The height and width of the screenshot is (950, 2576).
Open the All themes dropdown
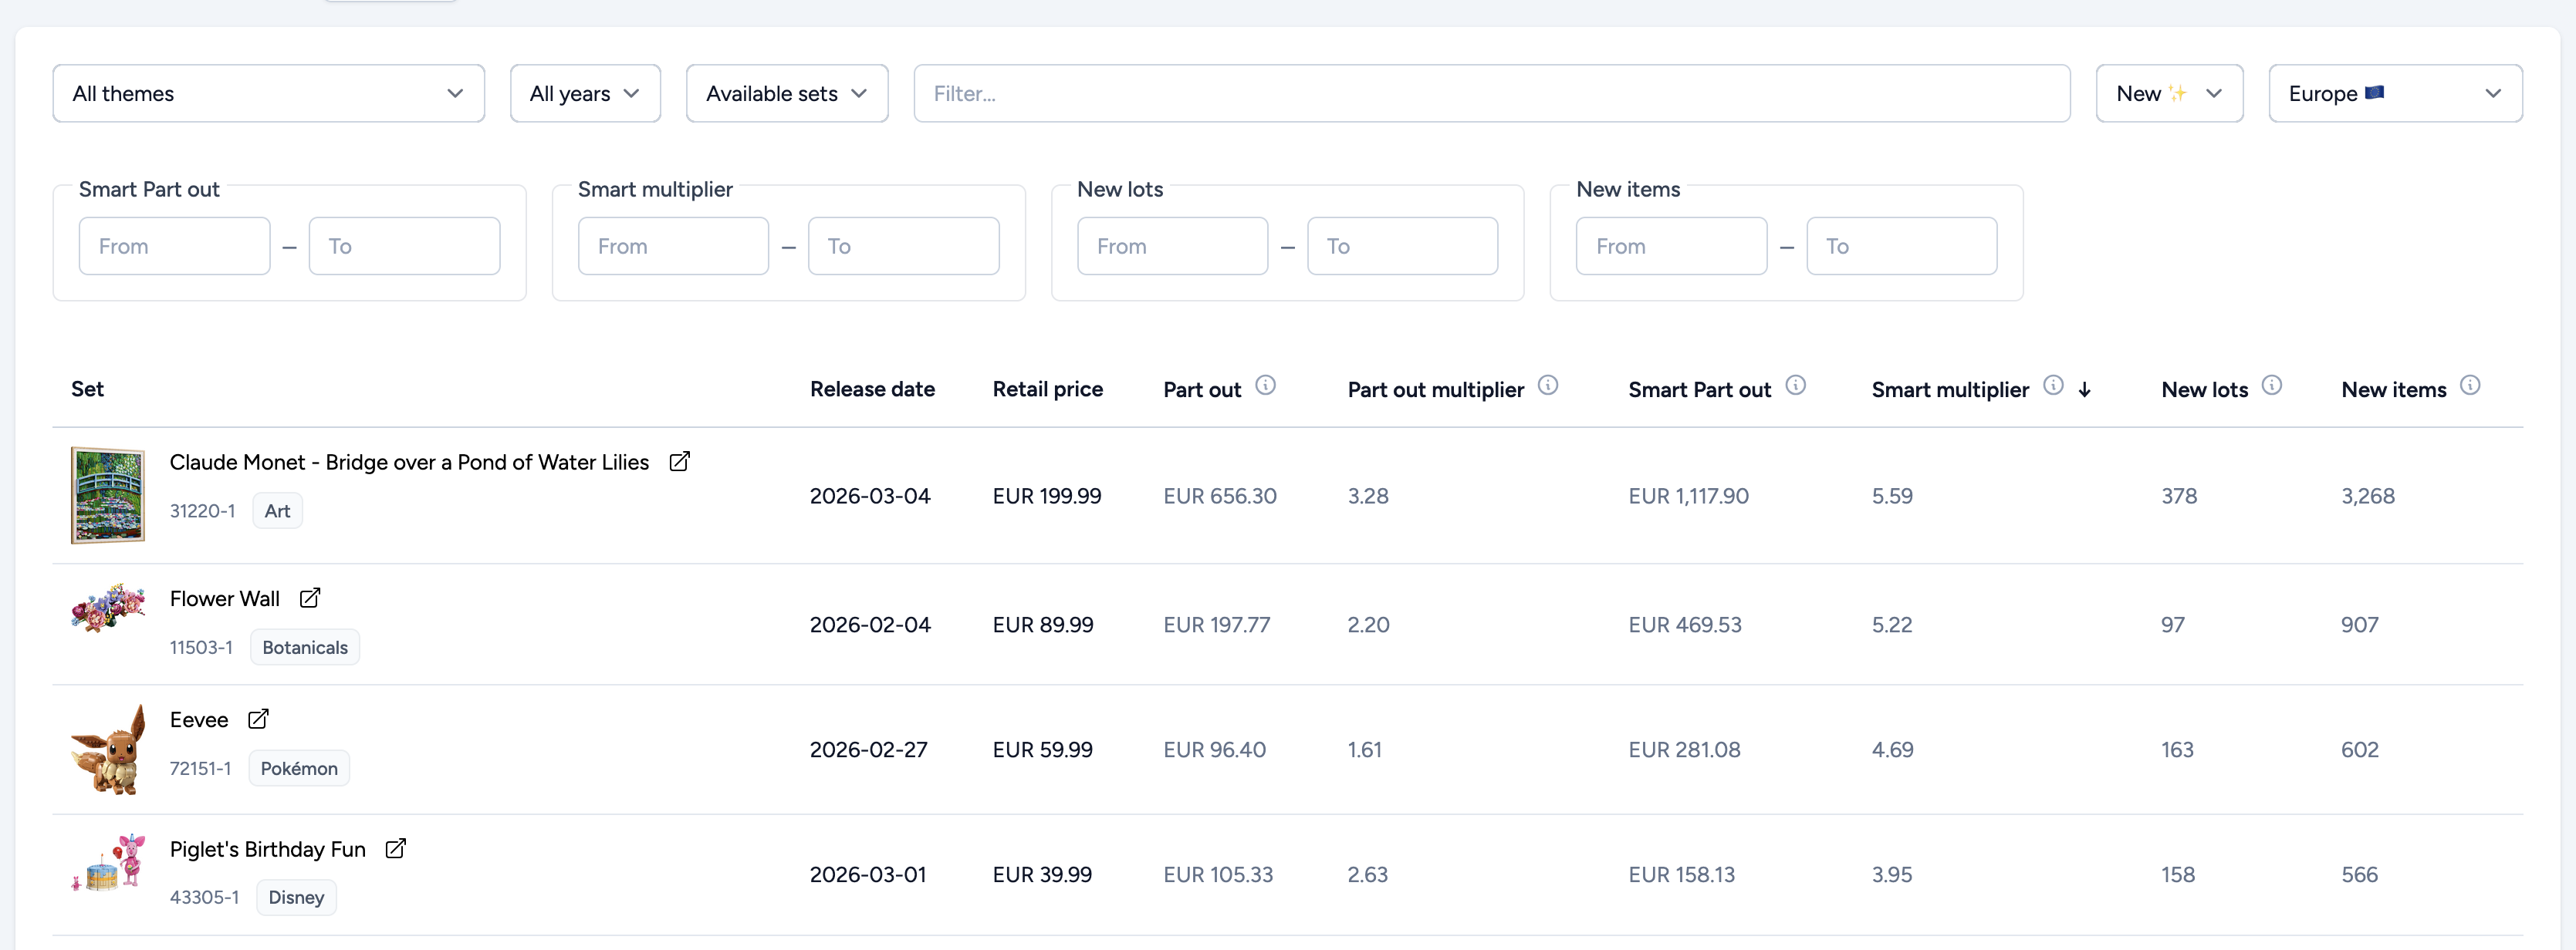[267, 93]
